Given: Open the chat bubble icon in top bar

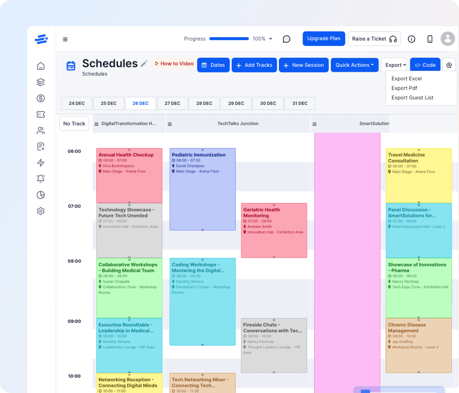Looking at the screenshot, I should point(287,39).
